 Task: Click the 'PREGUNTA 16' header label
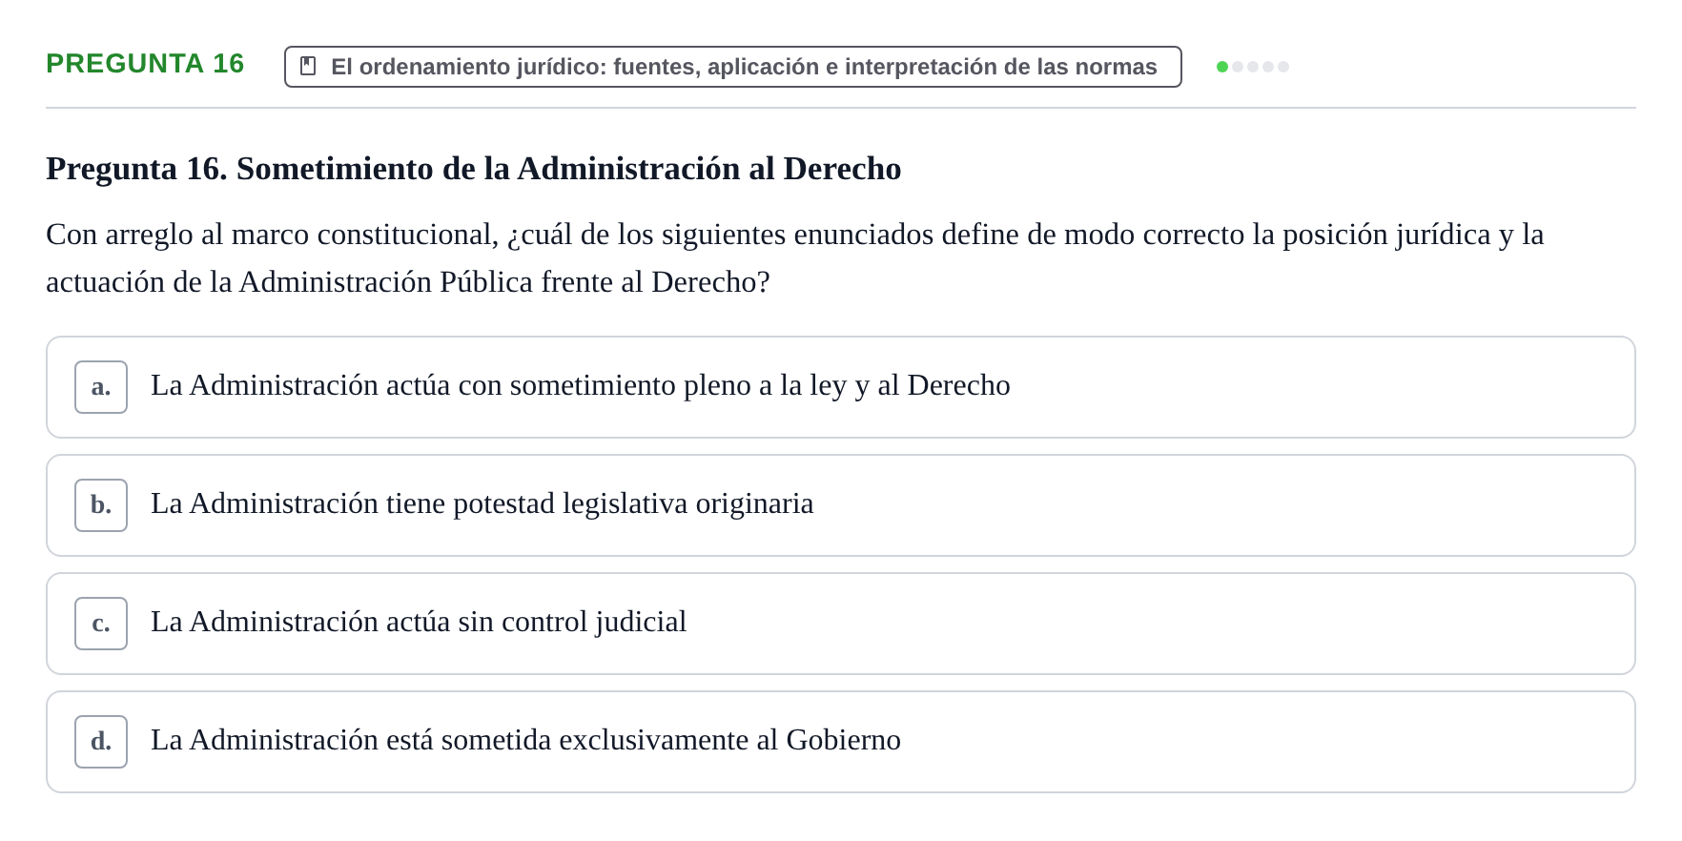[145, 64]
